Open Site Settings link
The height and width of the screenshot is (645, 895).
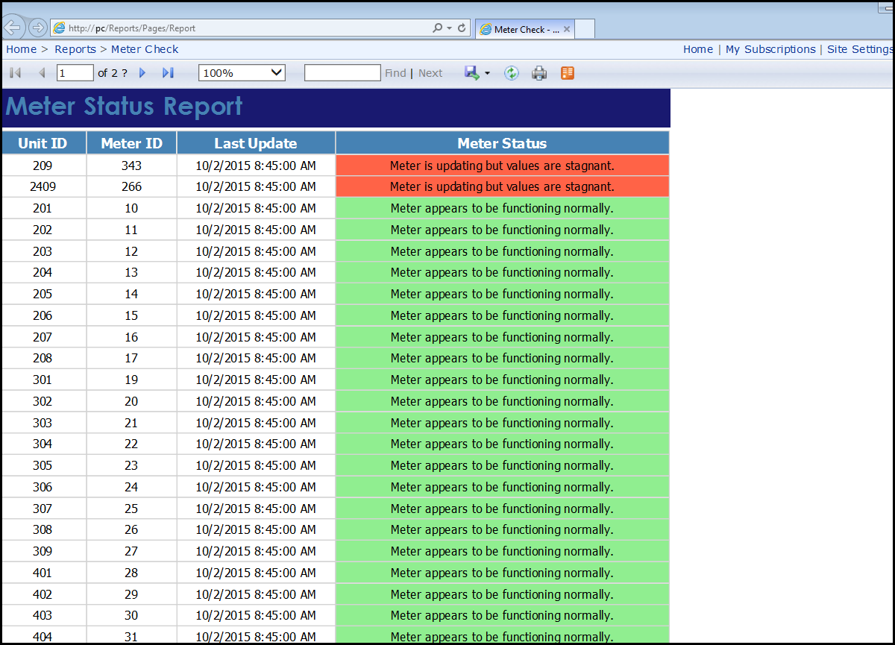pyautogui.click(x=859, y=49)
